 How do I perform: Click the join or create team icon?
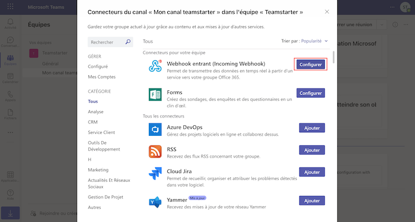[x=33, y=213]
